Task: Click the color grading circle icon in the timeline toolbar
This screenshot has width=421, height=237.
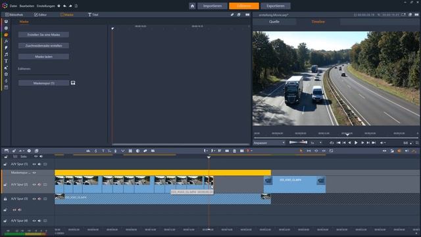Action: coord(137,151)
